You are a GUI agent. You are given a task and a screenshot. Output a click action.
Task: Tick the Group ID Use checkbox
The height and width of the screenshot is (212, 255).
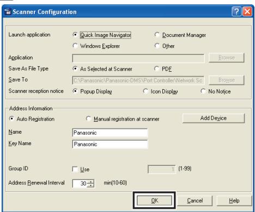point(75,169)
